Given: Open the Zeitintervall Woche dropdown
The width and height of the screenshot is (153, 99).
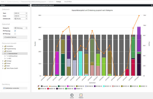Looking at the screenshot, I should tap(21, 19).
